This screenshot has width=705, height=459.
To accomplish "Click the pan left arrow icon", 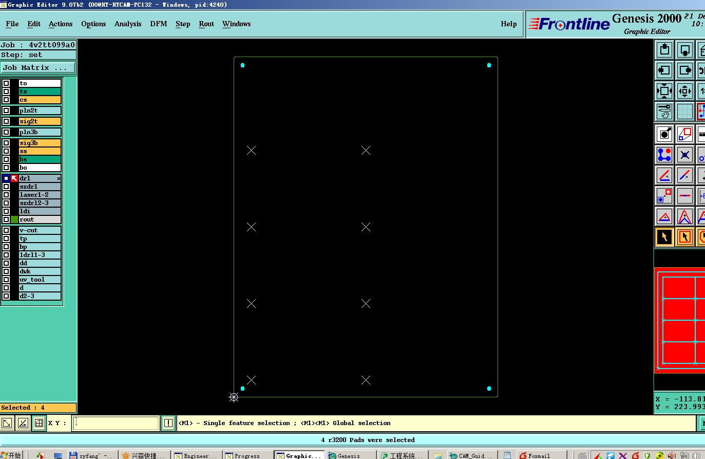I will pyautogui.click(x=664, y=70).
